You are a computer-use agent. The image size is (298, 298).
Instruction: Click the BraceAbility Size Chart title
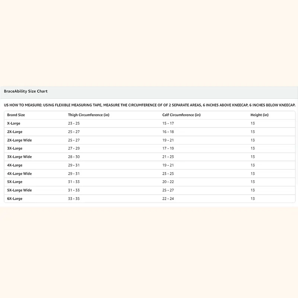[x=26, y=91]
